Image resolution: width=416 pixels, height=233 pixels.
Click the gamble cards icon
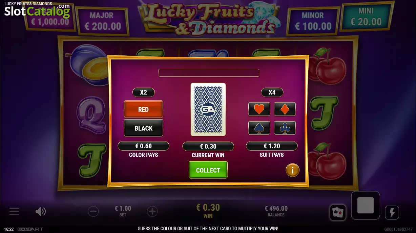click(x=338, y=212)
